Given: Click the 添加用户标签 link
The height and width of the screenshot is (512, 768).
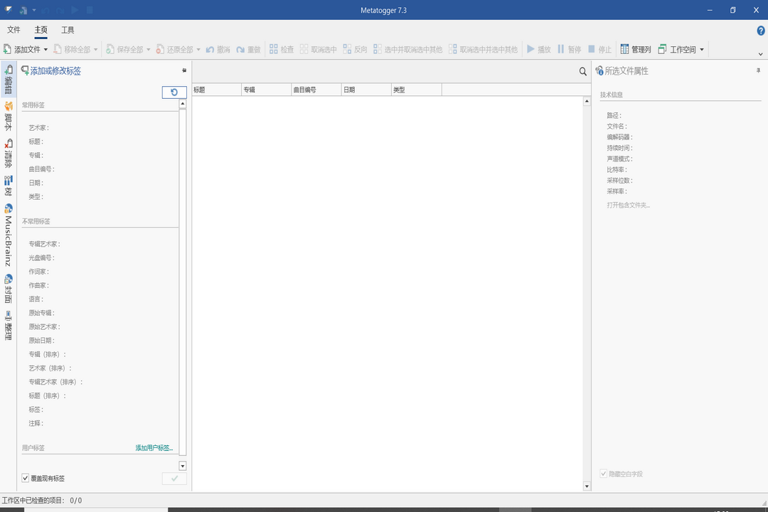Looking at the screenshot, I should (155, 447).
